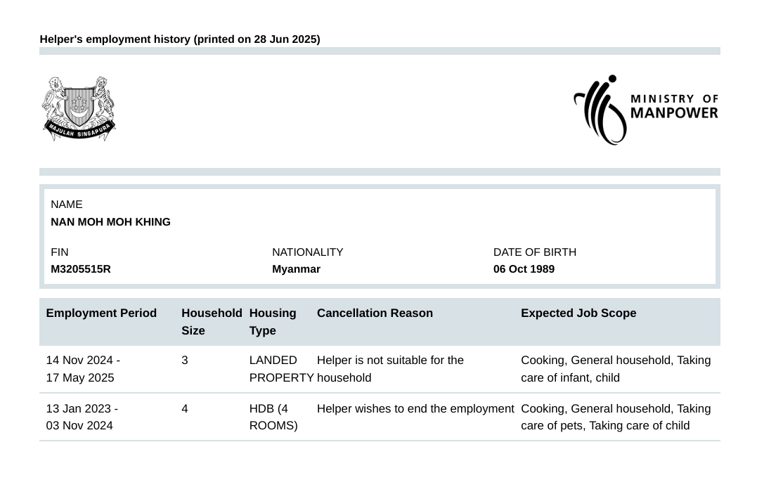
Task: Click the LANDED PROPERTY housing cell
Action: click(281, 369)
